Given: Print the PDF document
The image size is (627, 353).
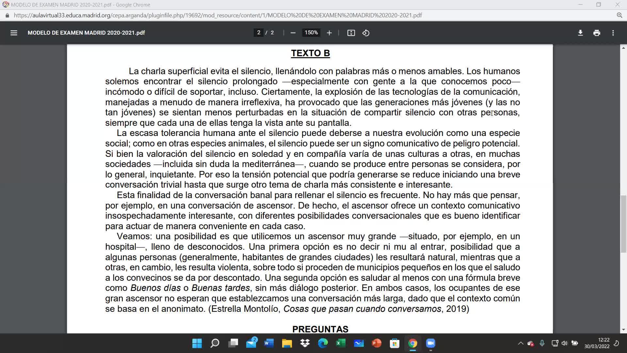Looking at the screenshot, I should pyautogui.click(x=597, y=33).
